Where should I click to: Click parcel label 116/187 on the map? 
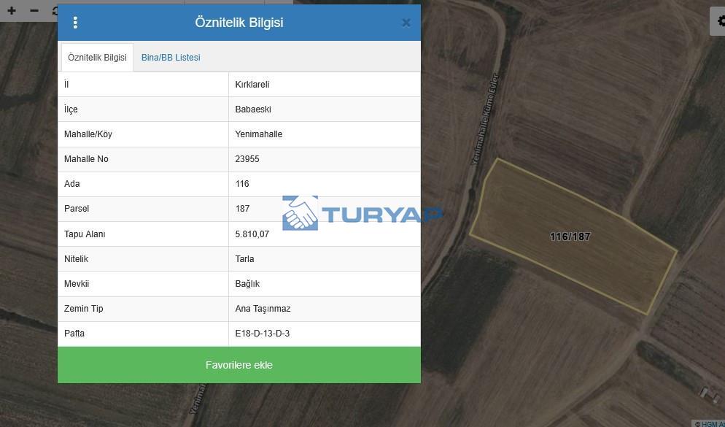(x=570, y=237)
